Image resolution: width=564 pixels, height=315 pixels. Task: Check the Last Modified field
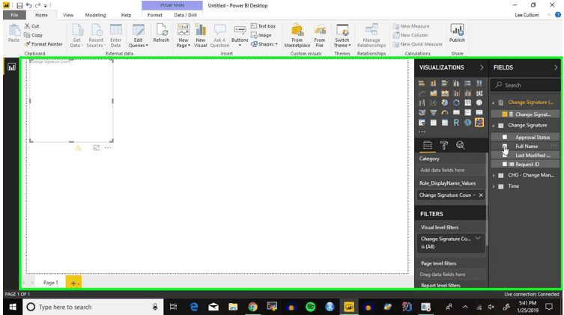[x=505, y=155]
